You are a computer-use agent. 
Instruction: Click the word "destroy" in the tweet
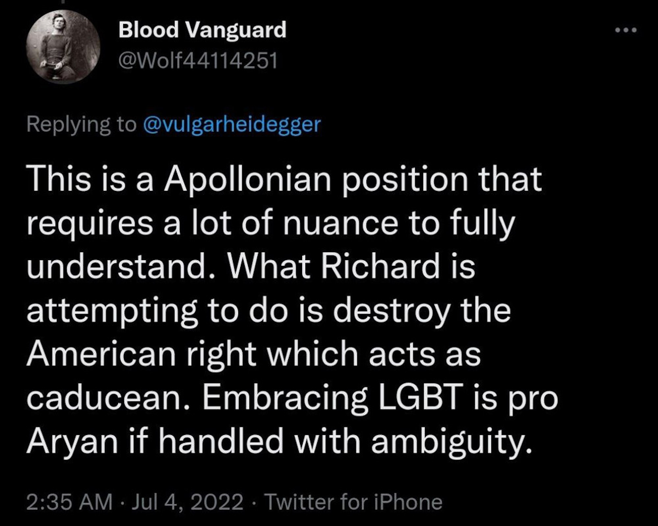(391, 310)
